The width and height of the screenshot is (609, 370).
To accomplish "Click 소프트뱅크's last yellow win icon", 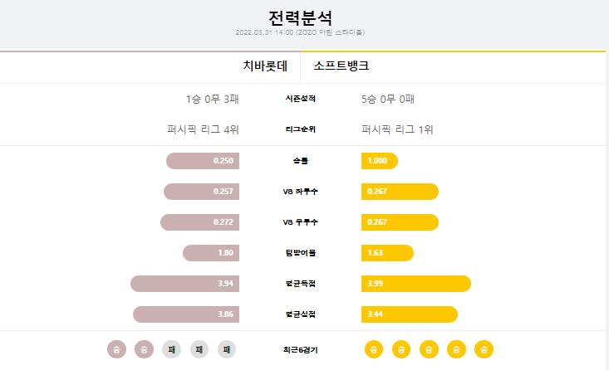I will (484, 349).
